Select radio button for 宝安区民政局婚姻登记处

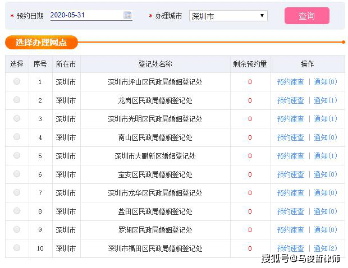click(17, 174)
